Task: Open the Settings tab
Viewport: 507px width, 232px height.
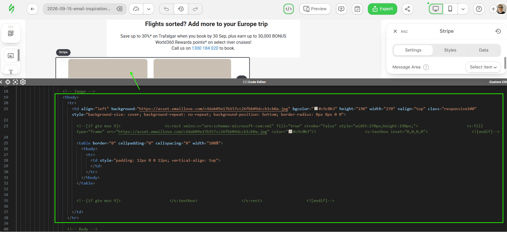Action: pyautogui.click(x=413, y=50)
